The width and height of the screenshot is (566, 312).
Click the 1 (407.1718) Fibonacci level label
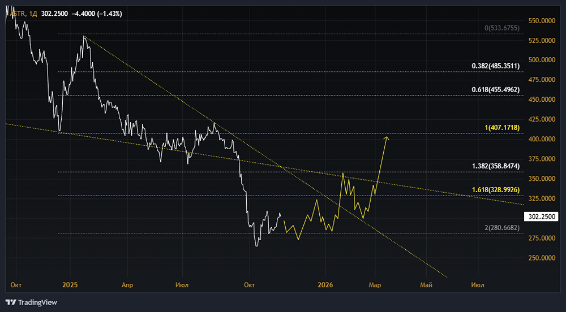click(x=501, y=128)
